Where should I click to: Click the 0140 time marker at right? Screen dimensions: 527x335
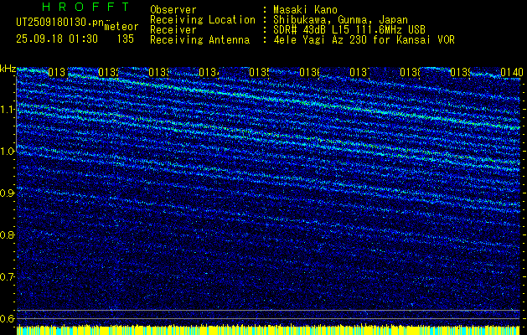[511, 73]
